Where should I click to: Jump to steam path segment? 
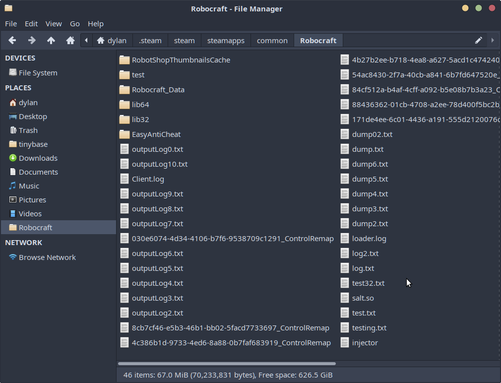[185, 41]
